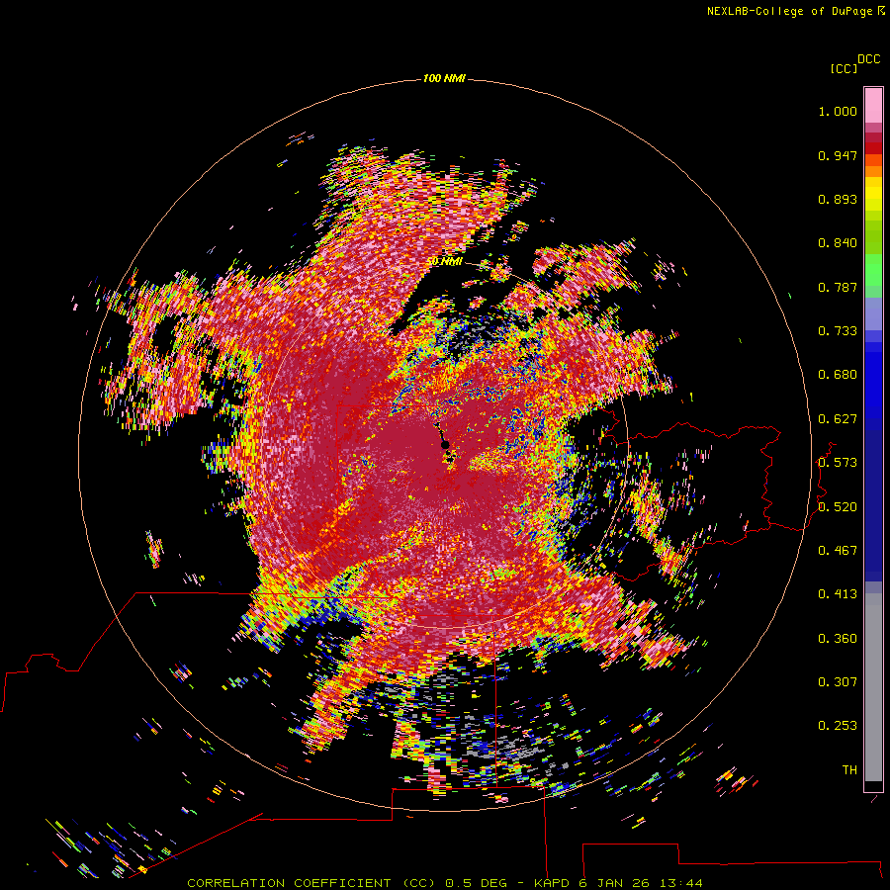The width and height of the screenshot is (890, 890).
Task: Pick the light pink swatch at the color bar top
Action: coord(873,106)
